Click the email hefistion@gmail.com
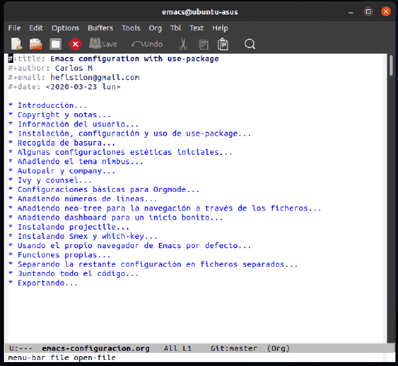 point(95,77)
